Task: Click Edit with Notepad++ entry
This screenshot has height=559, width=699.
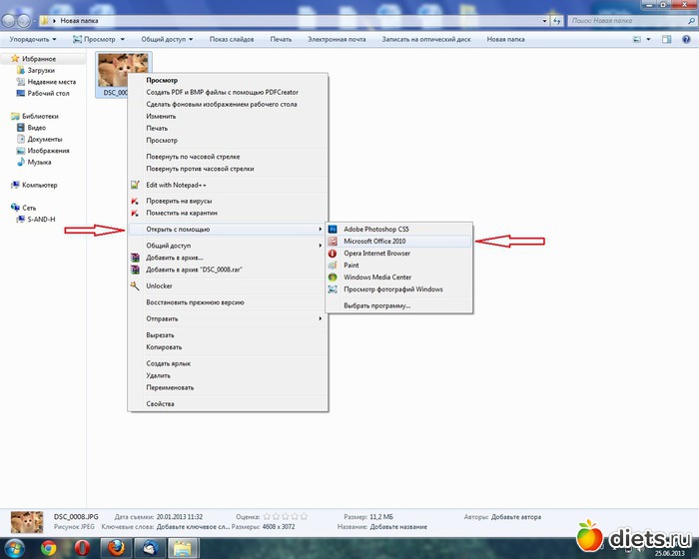Action: (177, 184)
